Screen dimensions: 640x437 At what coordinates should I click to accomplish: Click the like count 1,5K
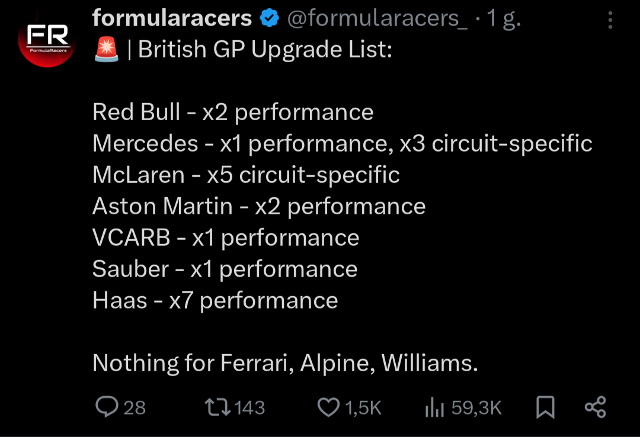pyautogui.click(x=363, y=407)
